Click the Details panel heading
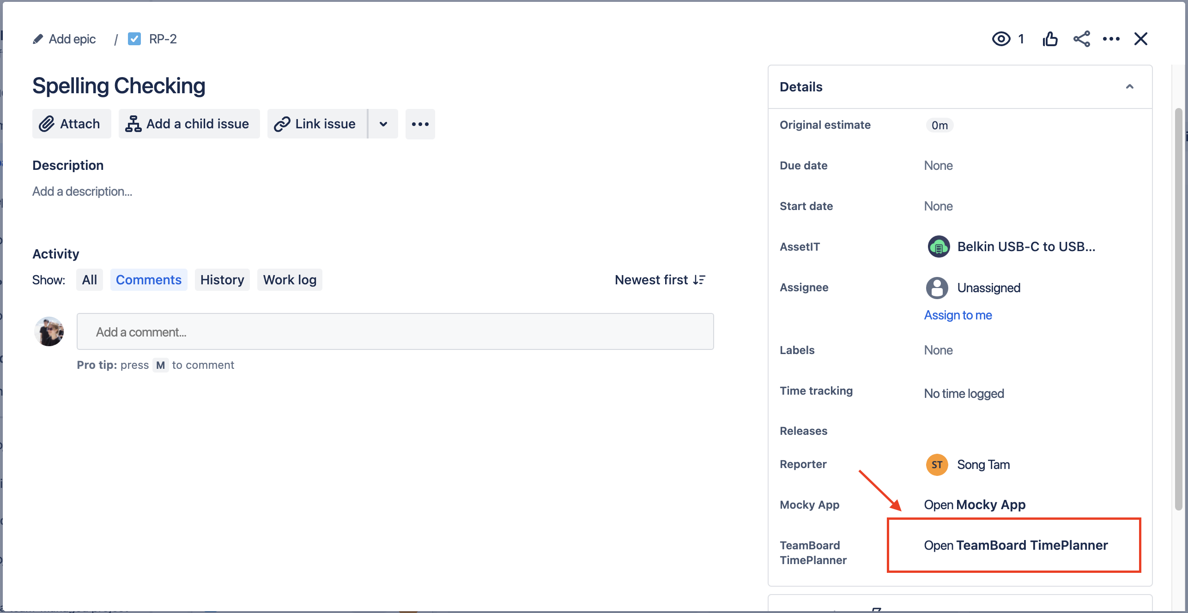The image size is (1188, 613). click(801, 87)
